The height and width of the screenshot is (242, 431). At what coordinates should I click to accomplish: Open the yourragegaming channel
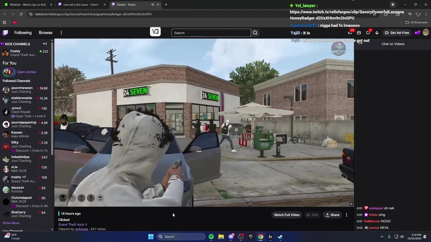click(26, 124)
